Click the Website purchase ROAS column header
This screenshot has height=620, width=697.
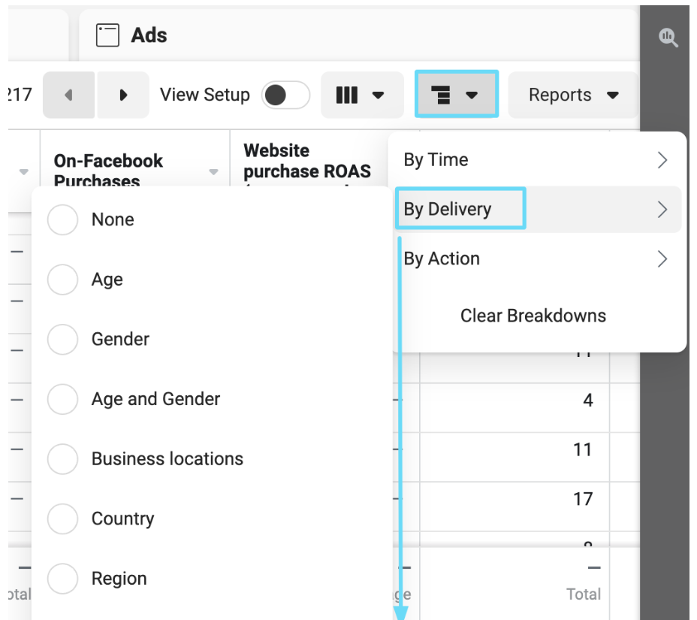pyautogui.click(x=307, y=161)
